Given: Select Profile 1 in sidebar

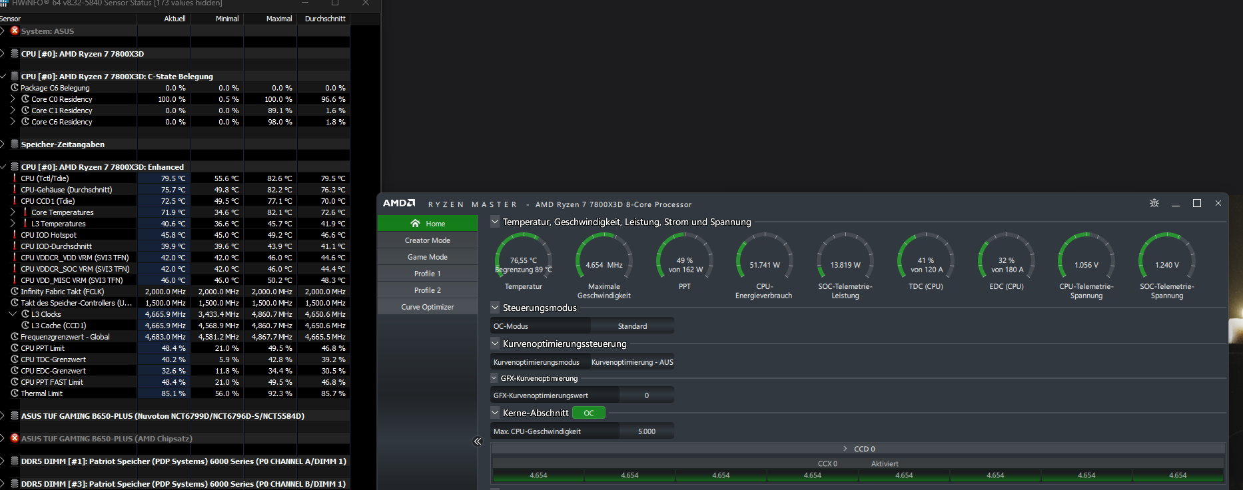Looking at the screenshot, I should (428, 274).
